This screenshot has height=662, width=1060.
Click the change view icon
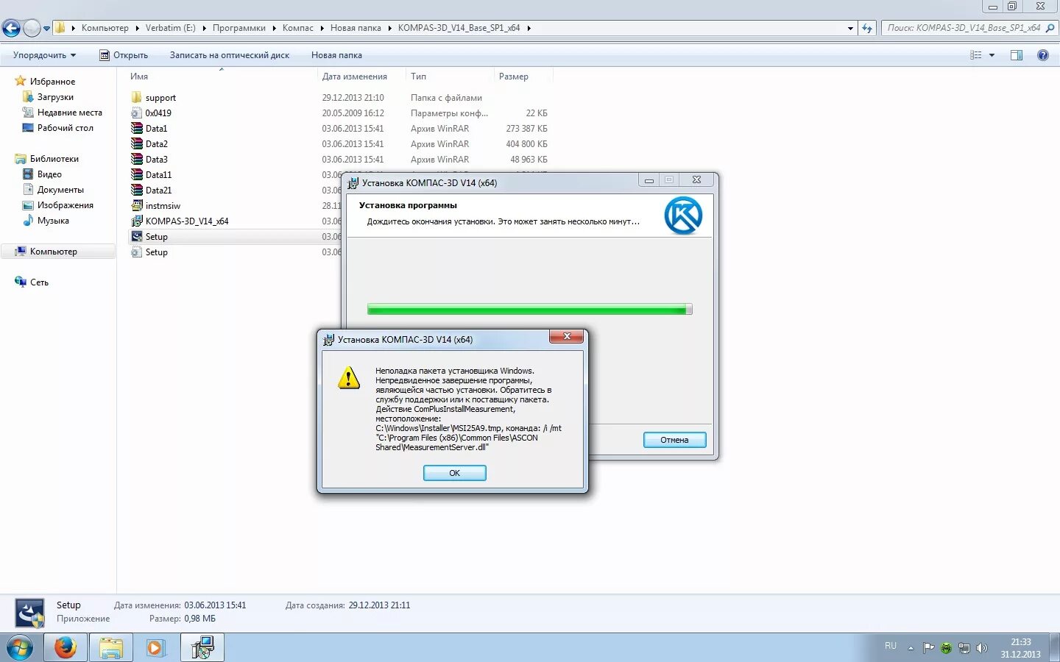pyautogui.click(x=976, y=55)
